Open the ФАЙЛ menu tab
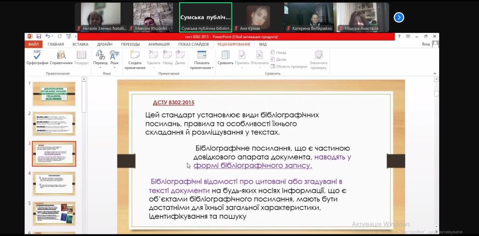Viewport: 479px width, 236px height. 34,44
